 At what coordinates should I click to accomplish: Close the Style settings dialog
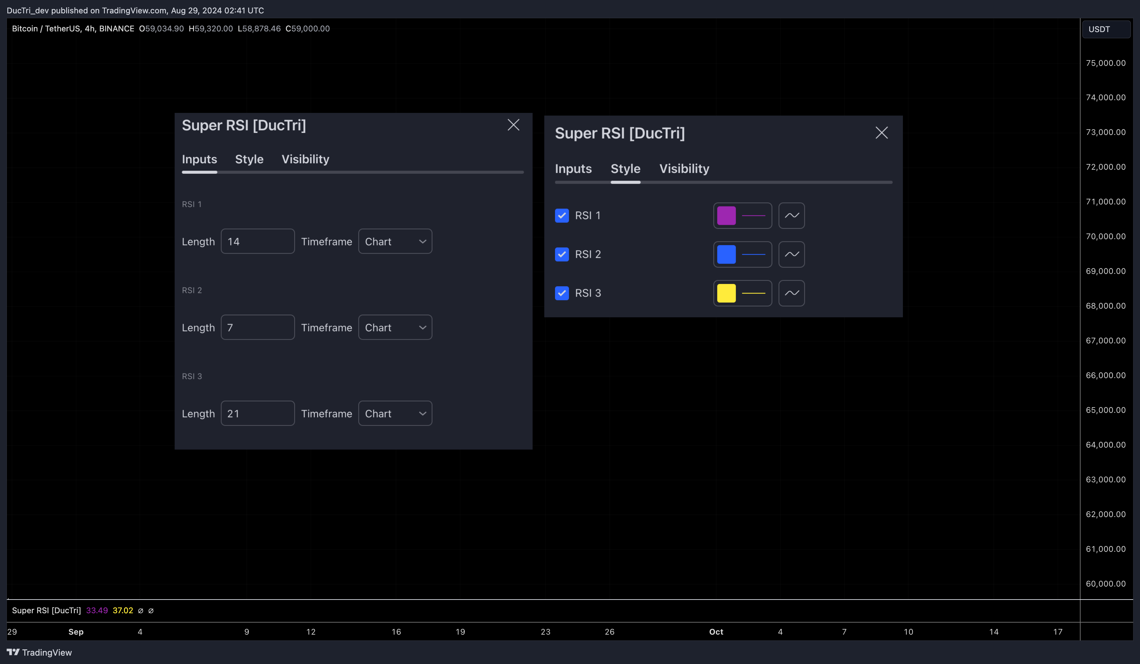tap(882, 133)
